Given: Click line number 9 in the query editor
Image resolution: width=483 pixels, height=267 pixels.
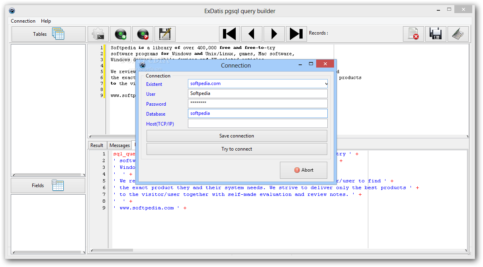Looking at the screenshot, I should pos(102,95).
